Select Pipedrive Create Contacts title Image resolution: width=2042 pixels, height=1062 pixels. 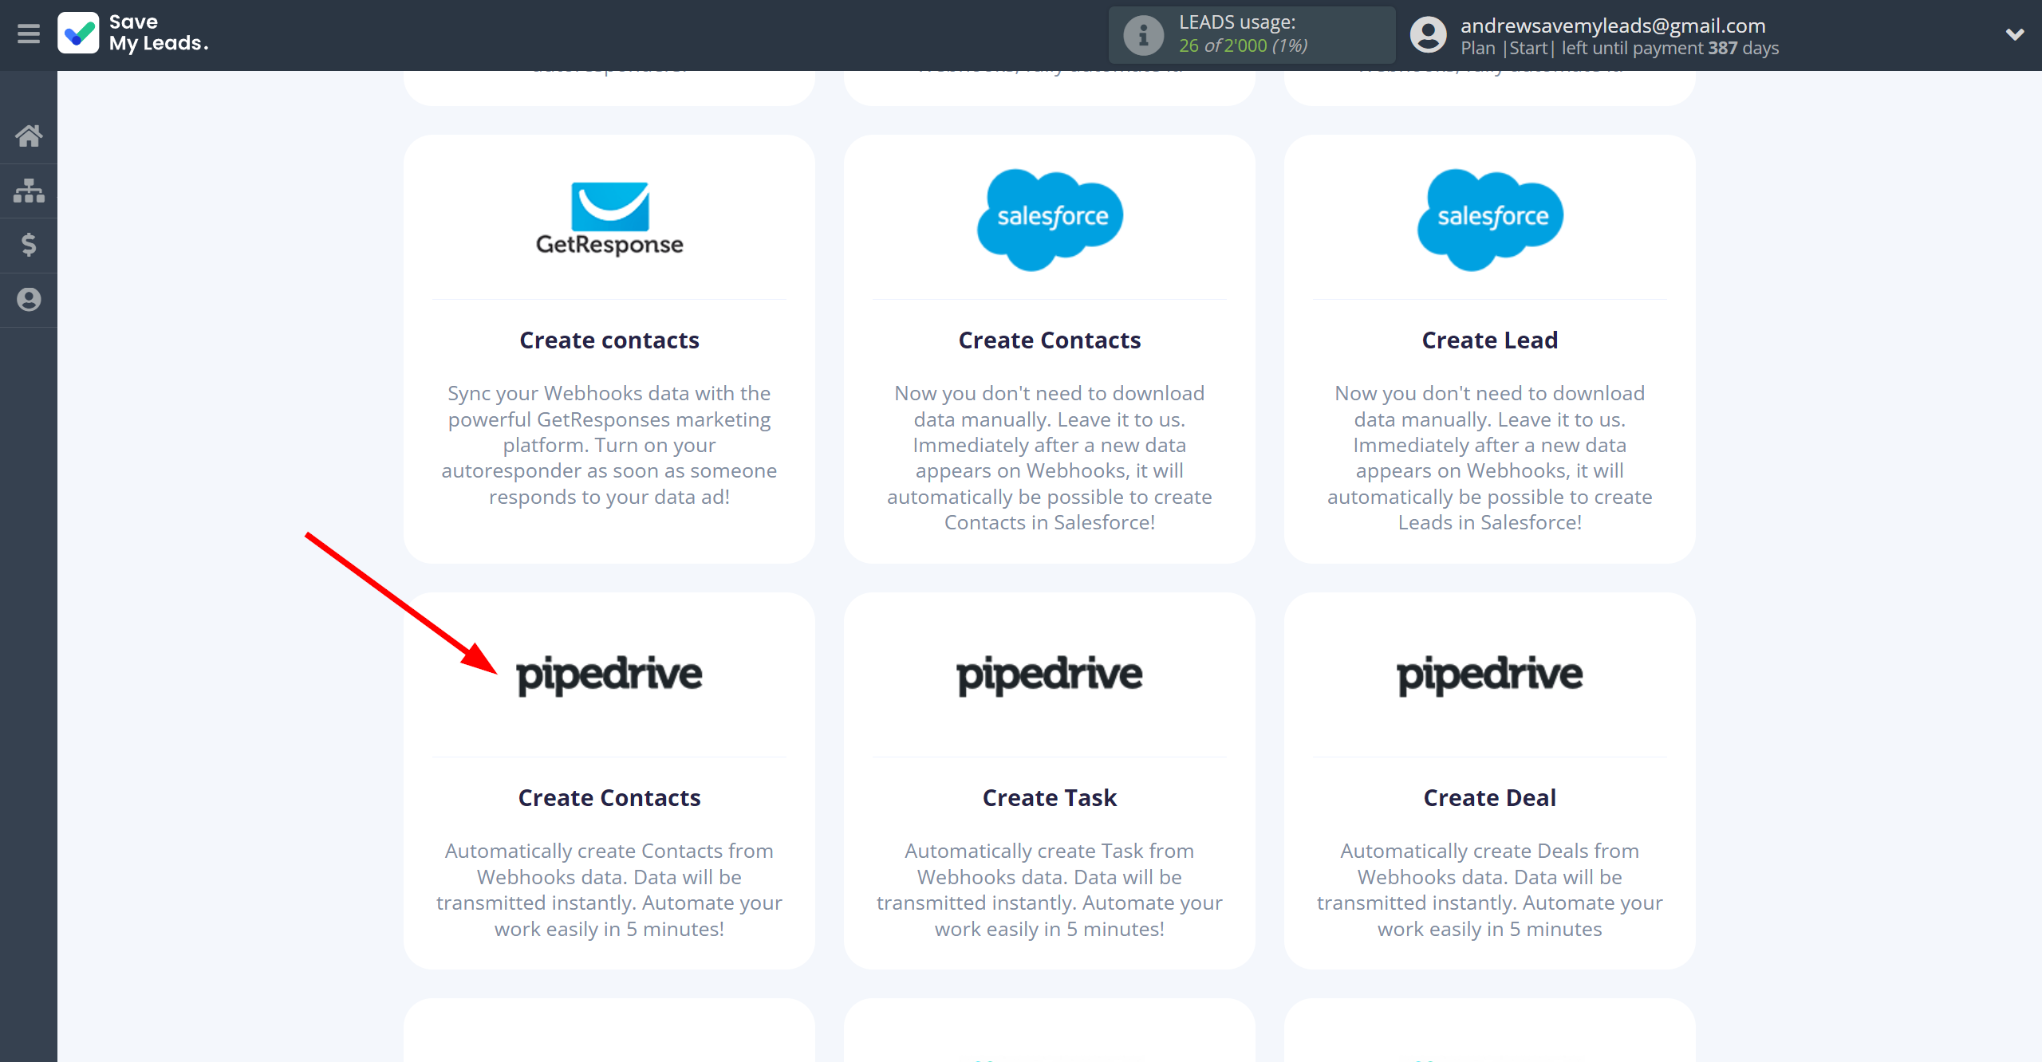pos(609,798)
